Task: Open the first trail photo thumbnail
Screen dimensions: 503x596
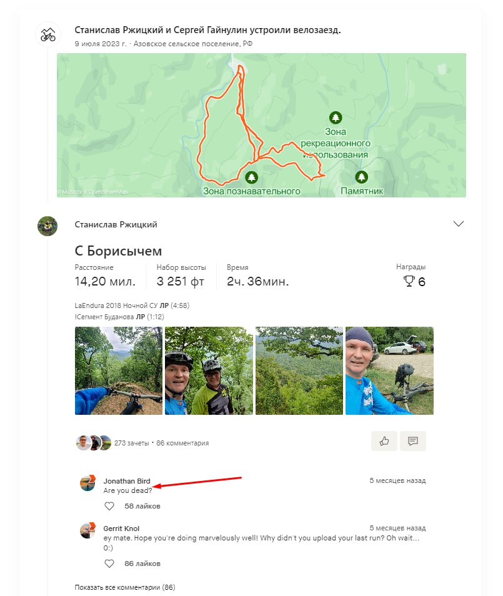Action: (x=119, y=370)
